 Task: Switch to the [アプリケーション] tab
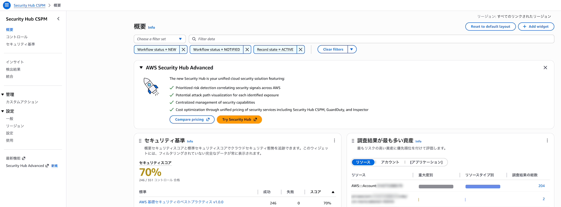426,162
